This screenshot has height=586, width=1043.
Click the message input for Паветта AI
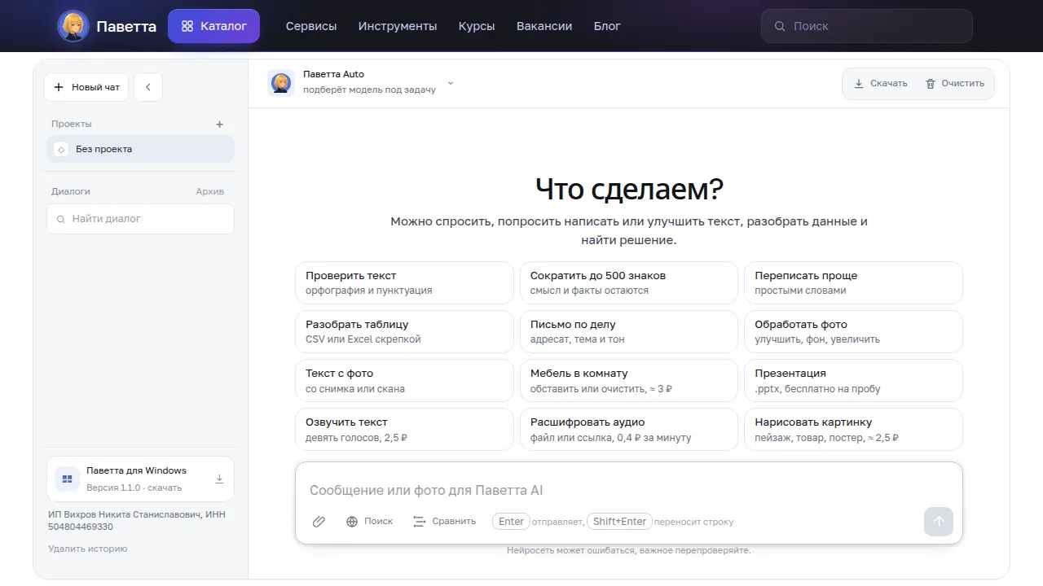tap(628, 490)
